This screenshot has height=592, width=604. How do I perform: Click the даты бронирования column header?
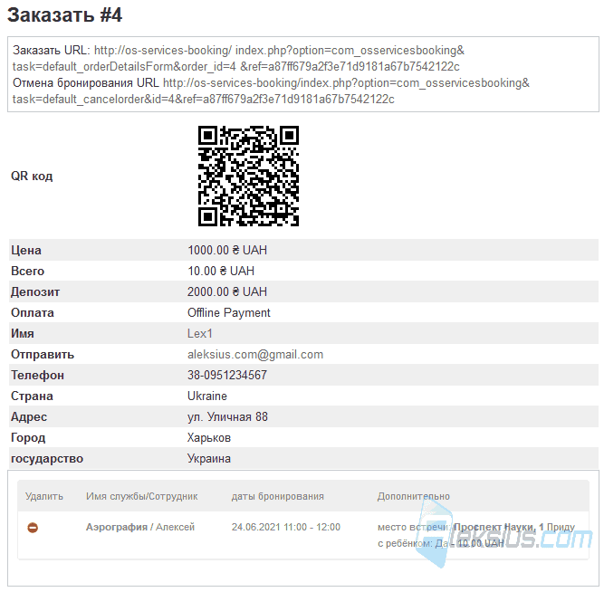(277, 496)
